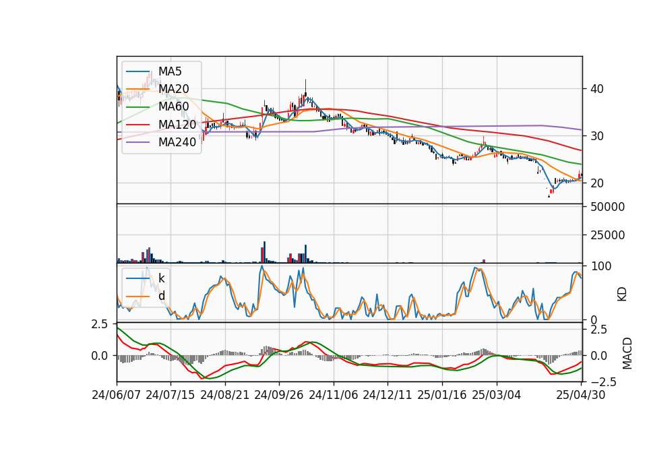Click the MA60 legend label
This screenshot has width=647, height=465.
pyautogui.click(x=174, y=106)
